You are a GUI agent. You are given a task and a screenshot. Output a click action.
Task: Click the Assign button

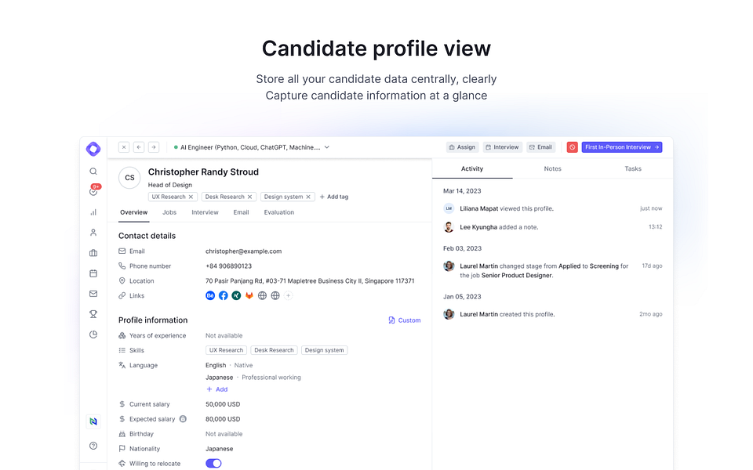[462, 146]
